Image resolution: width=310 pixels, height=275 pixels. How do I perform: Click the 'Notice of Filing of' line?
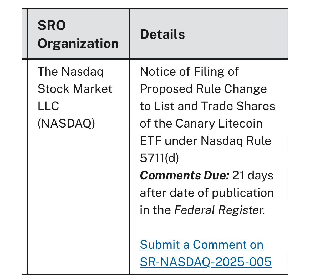point(189,71)
